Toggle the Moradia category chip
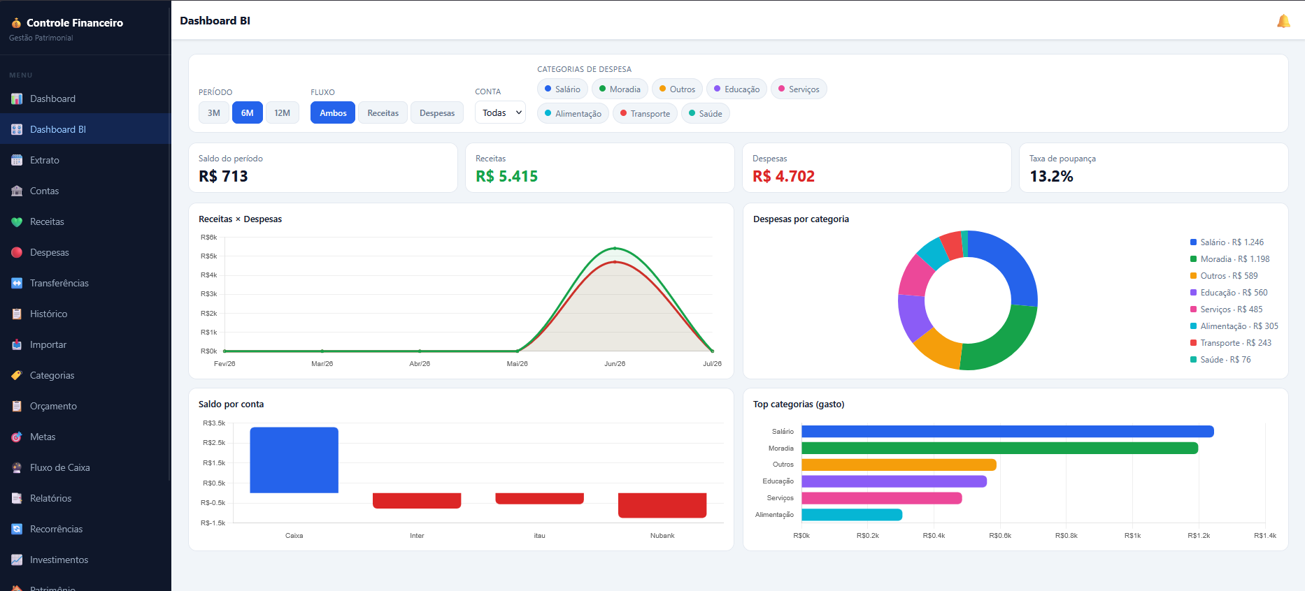1305x591 pixels. point(620,89)
